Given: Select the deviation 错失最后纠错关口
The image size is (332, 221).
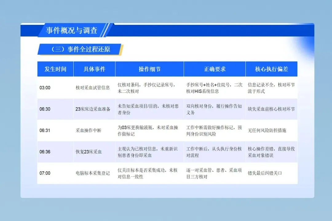Looking at the screenshot, I should 265,173.
